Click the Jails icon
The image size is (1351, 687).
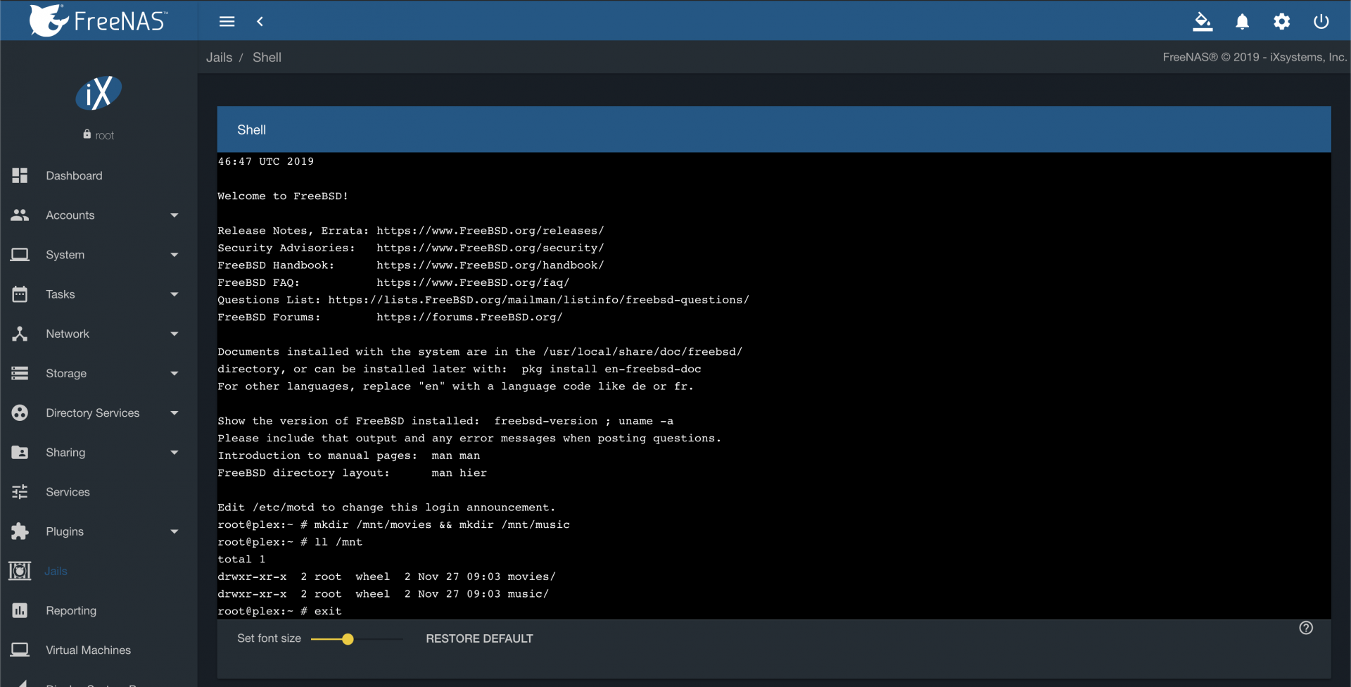pyautogui.click(x=20, y=571)
